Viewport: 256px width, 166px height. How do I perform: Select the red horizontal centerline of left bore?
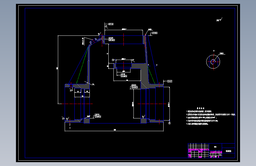(77, 104)
